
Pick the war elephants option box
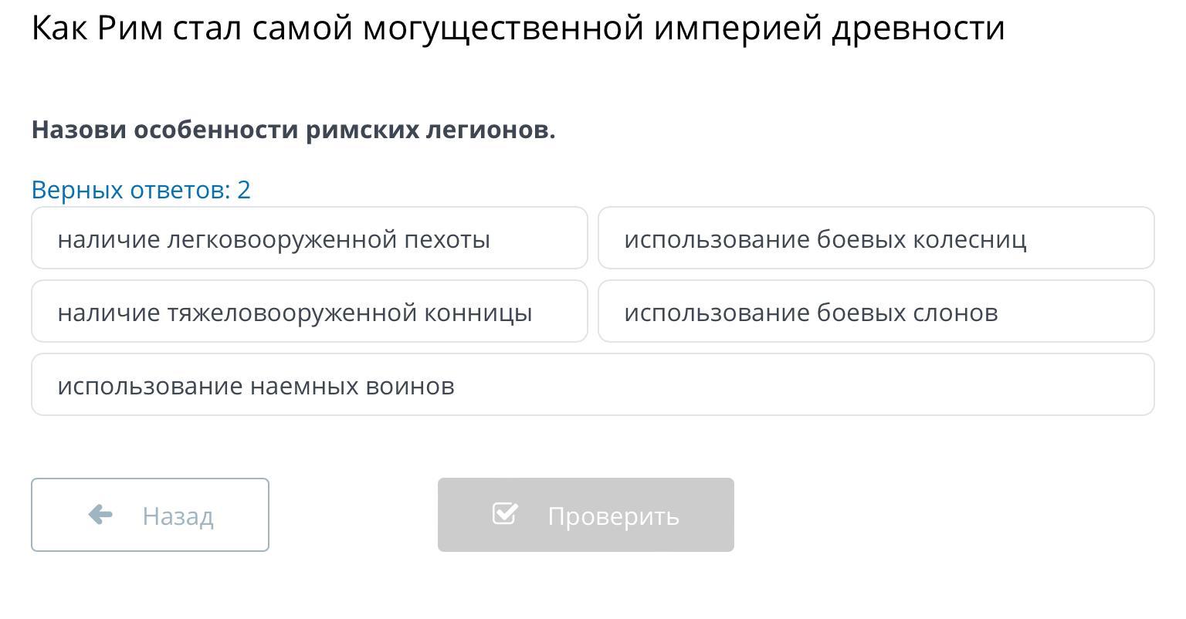pos(876,311)
